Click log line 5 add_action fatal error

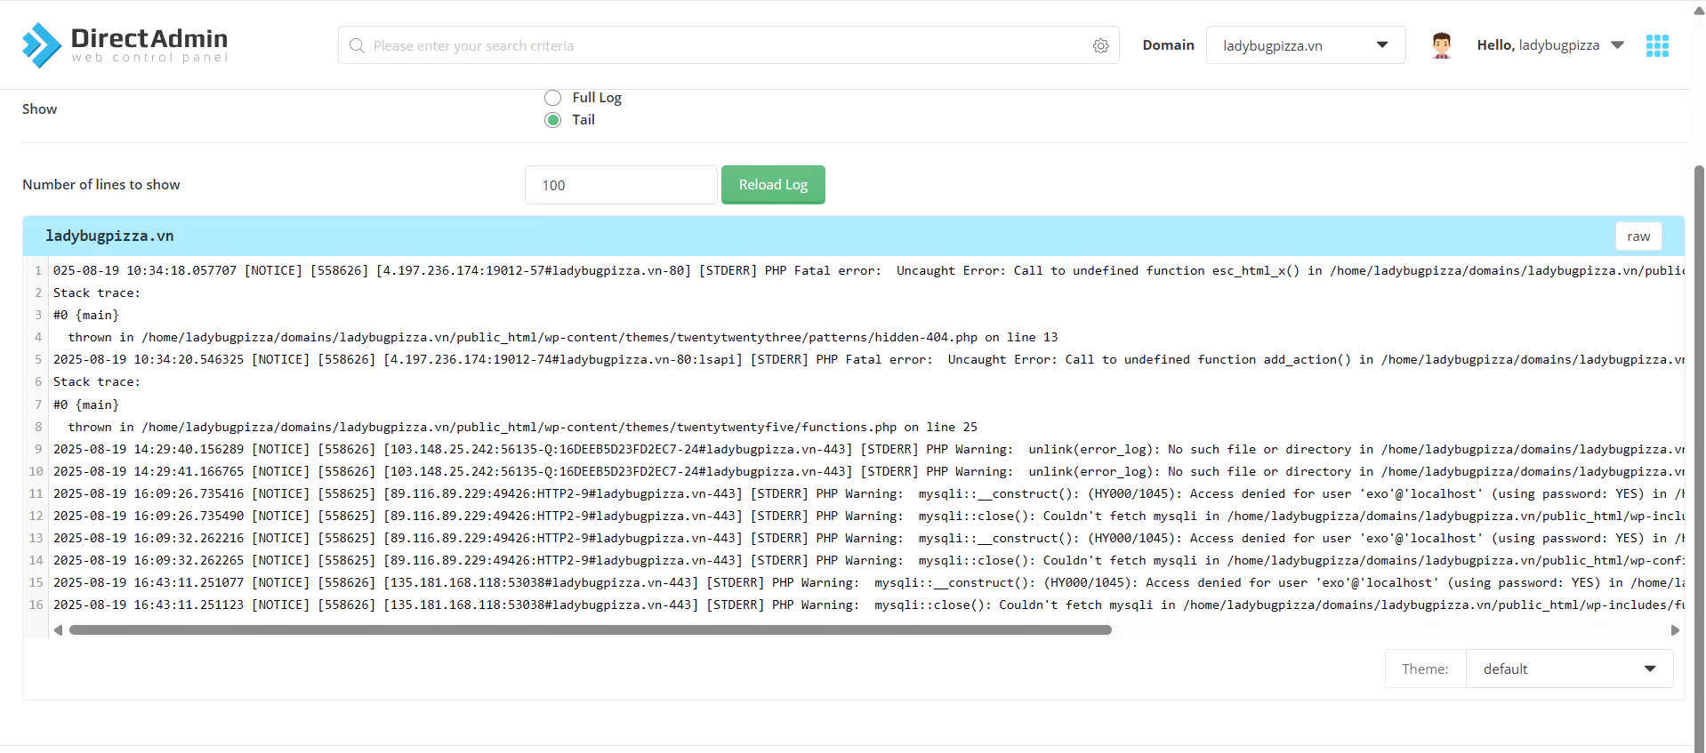click(x=868, y=359)
